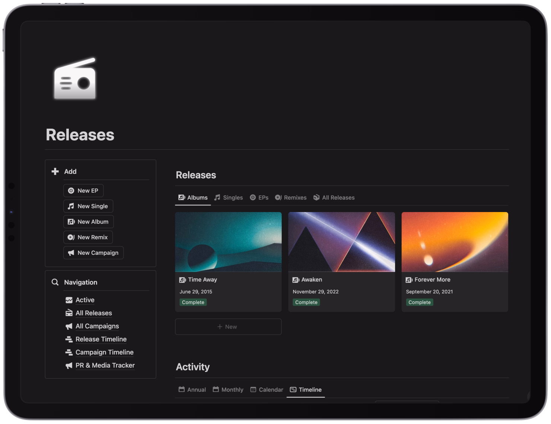The image size is (551, 424).
Task: Select the Timeline activity tab
Action: pyautogui.click(x=306, y=389)
